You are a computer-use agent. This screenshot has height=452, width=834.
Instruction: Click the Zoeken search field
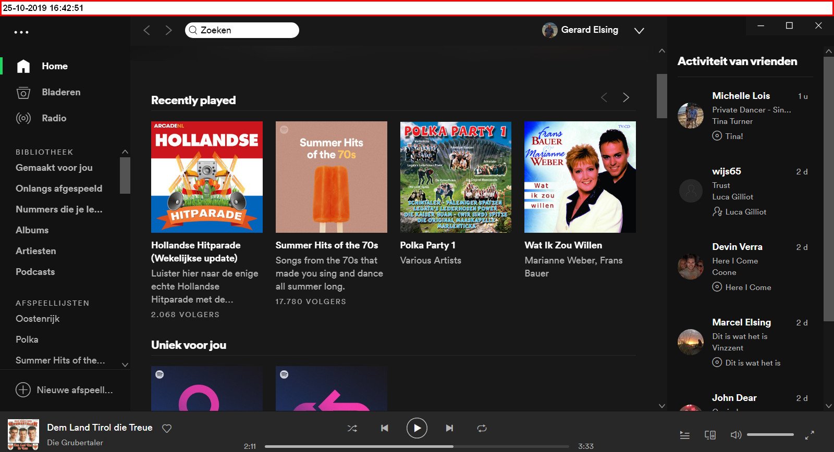[x=242, y=30]
